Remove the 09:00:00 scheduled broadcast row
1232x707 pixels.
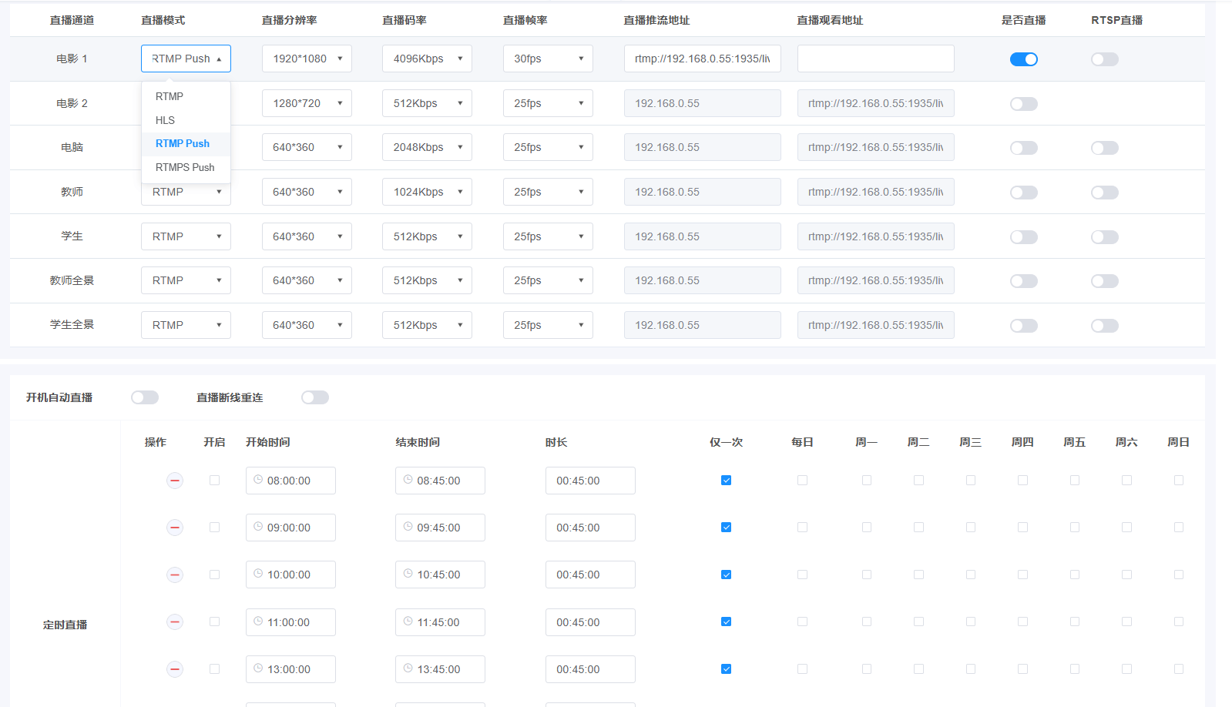[x=175, y=528]
